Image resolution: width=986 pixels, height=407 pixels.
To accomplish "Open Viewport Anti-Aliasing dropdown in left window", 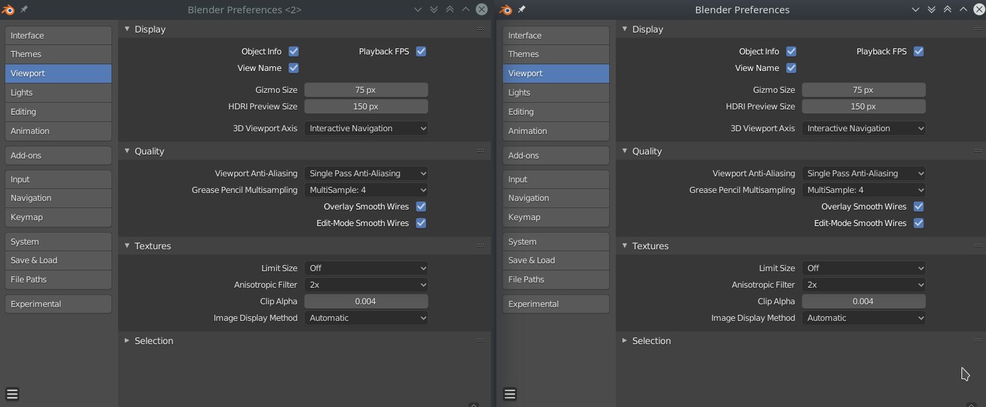I will 366,173.
